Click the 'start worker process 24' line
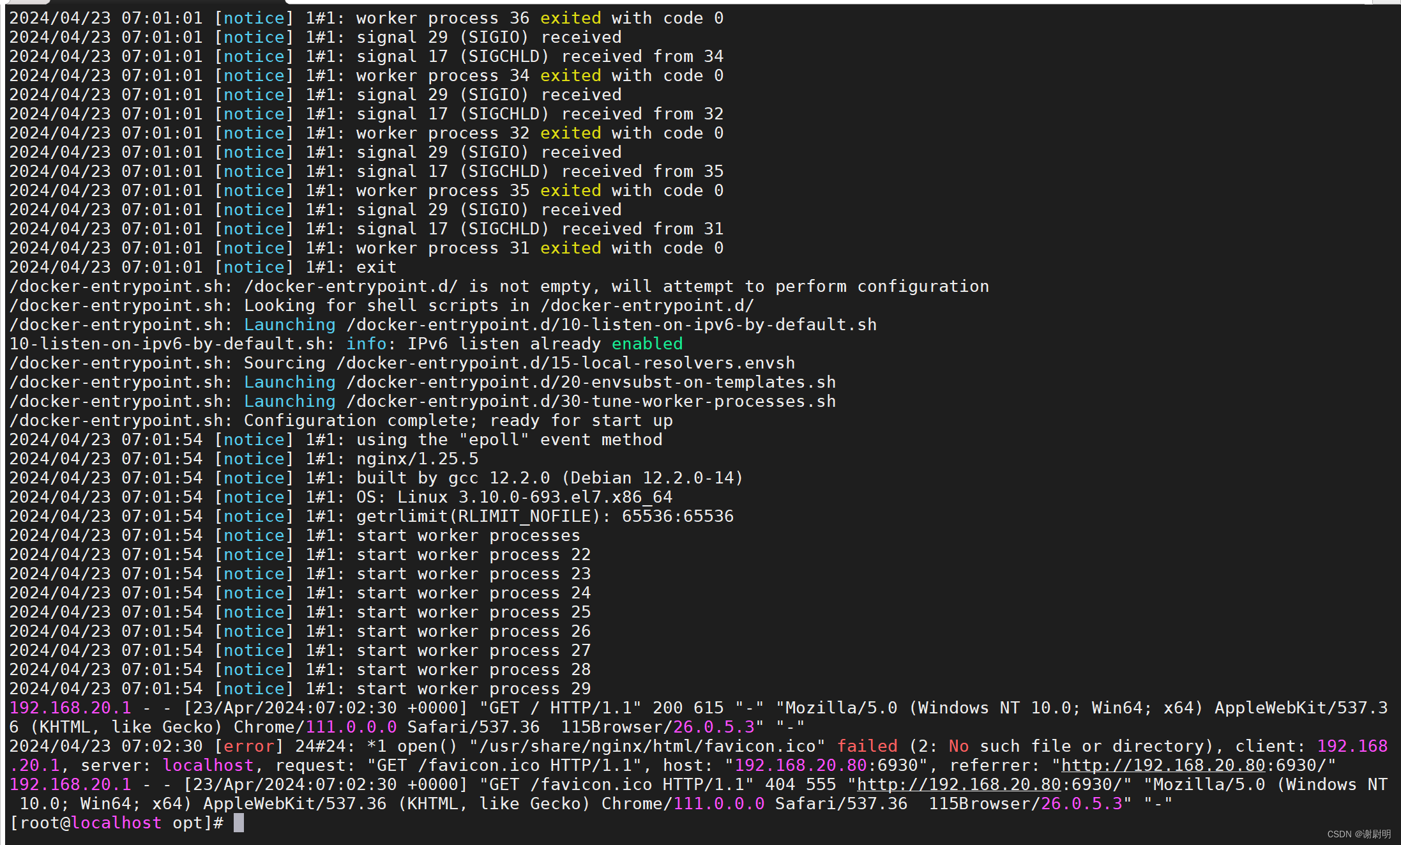1401x845 pixels. coord(300,593)
